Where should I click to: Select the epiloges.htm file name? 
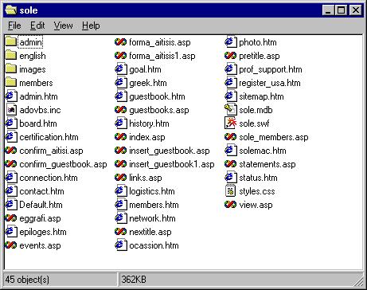[x=43, y=232]
